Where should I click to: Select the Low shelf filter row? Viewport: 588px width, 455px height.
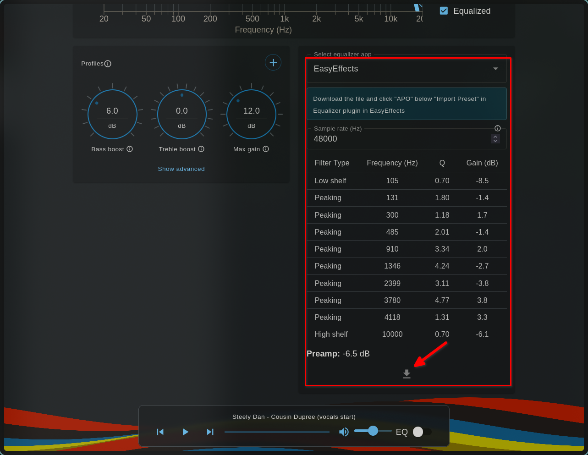(x=407, y=181)
